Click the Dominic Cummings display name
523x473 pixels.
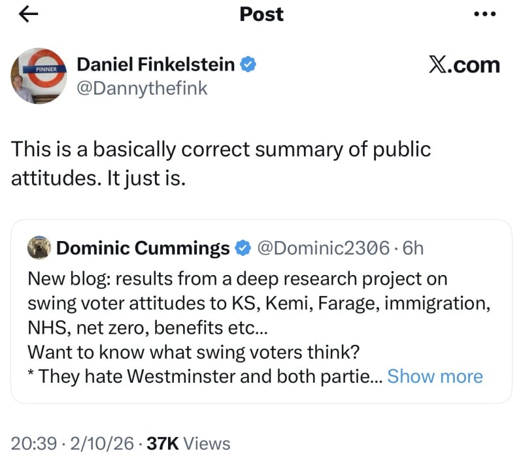tap(143, 248)
